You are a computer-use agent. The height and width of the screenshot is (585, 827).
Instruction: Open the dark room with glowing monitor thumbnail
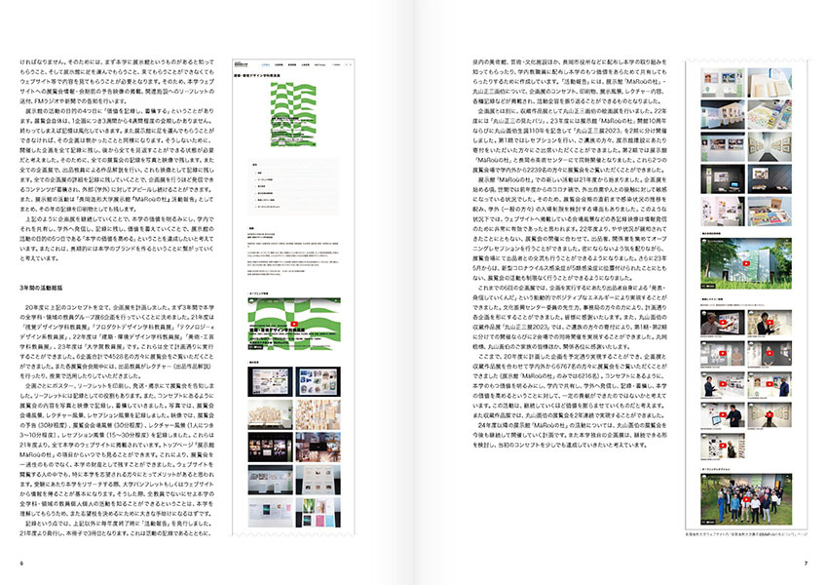pos(723,179)
